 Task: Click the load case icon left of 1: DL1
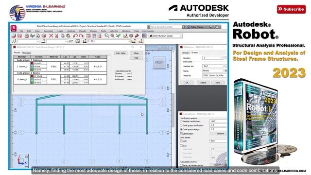click(85, 41)
